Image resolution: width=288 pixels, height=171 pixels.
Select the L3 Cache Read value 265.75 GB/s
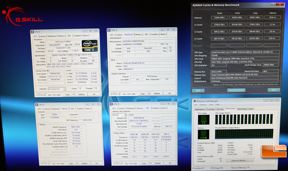[219, 38]
